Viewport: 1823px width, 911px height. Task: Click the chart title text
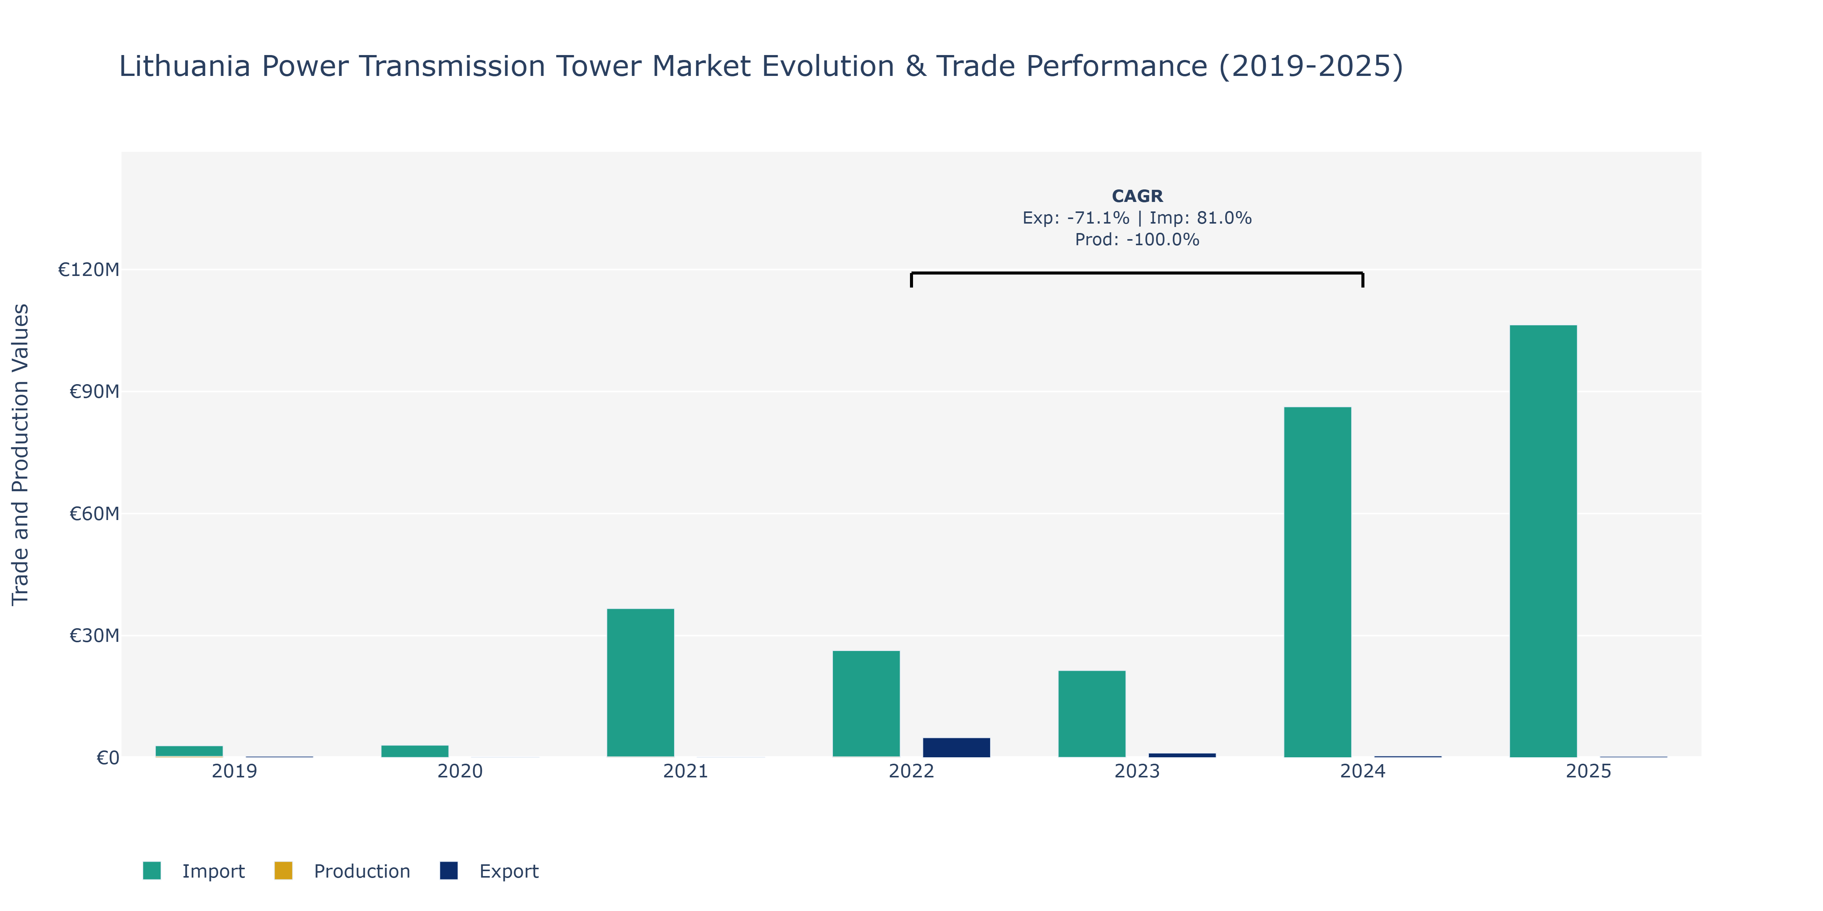pos(761,66)
